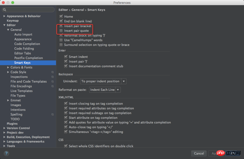Click the help question mark icon
The image size is (244, 159).
pyautogui.click(x=6, y=153)
